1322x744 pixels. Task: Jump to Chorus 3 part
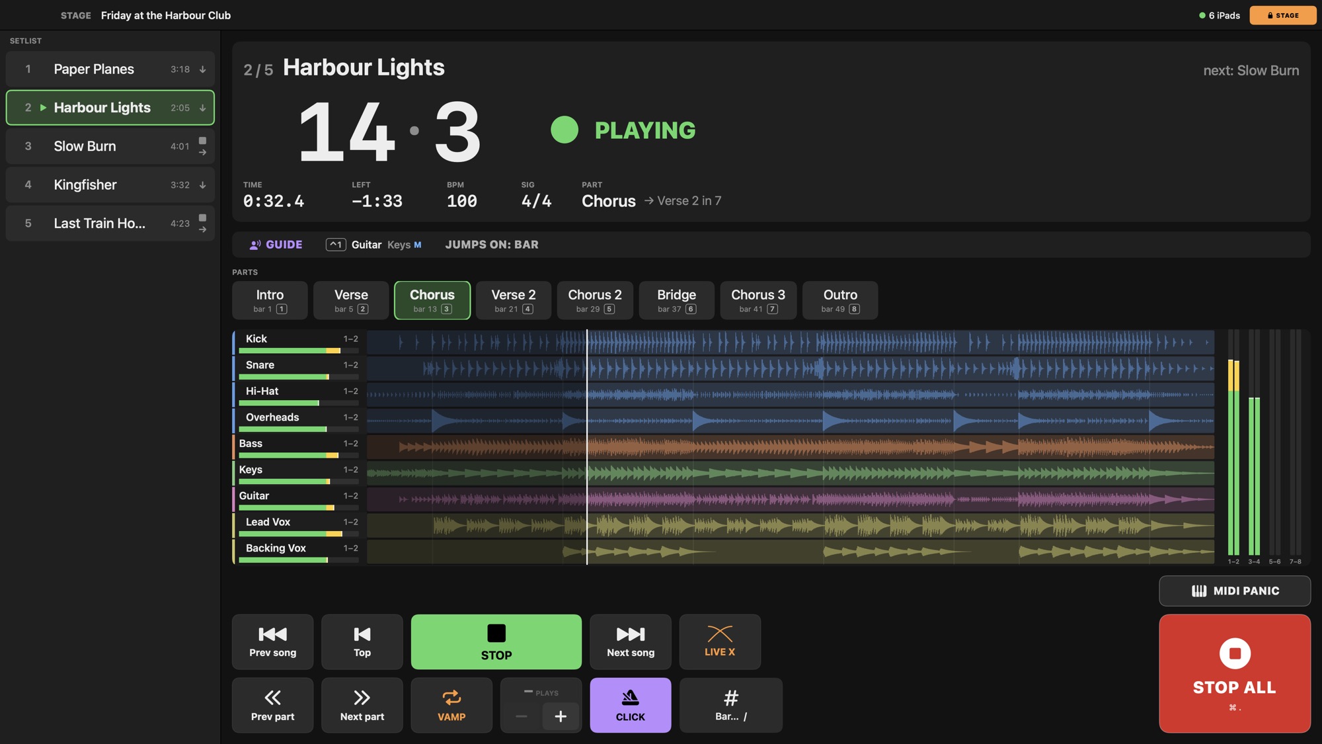click(758, 300)
